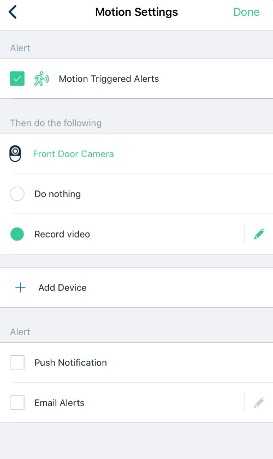Check the Email Alerts checkbox

point(17,403)
